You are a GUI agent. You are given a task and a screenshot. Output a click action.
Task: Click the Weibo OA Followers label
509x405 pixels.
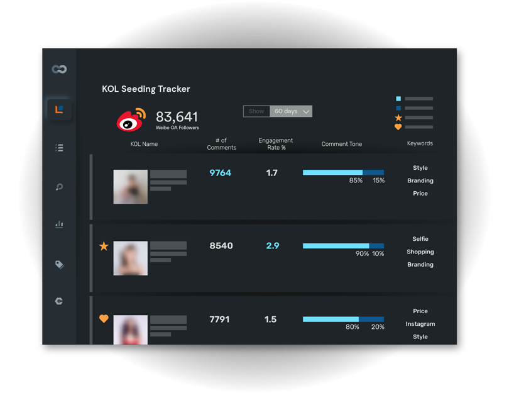177,128
